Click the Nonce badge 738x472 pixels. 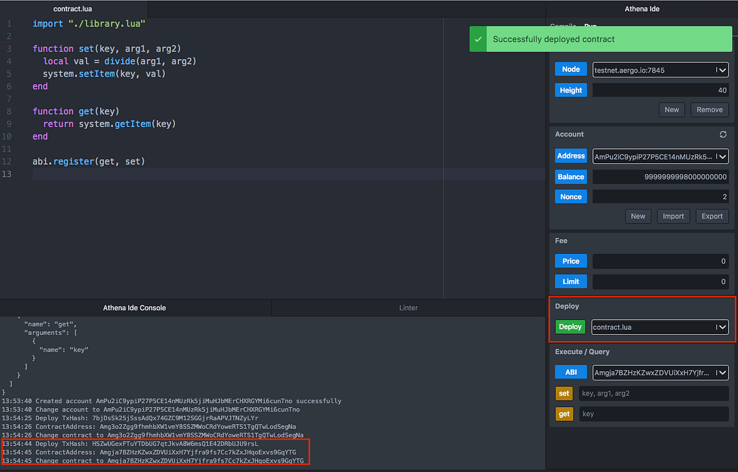click(x=571, y=196)
